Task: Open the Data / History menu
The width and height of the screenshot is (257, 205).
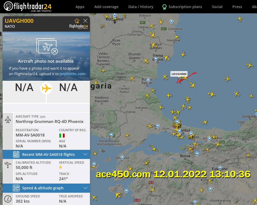Action: 141,7
